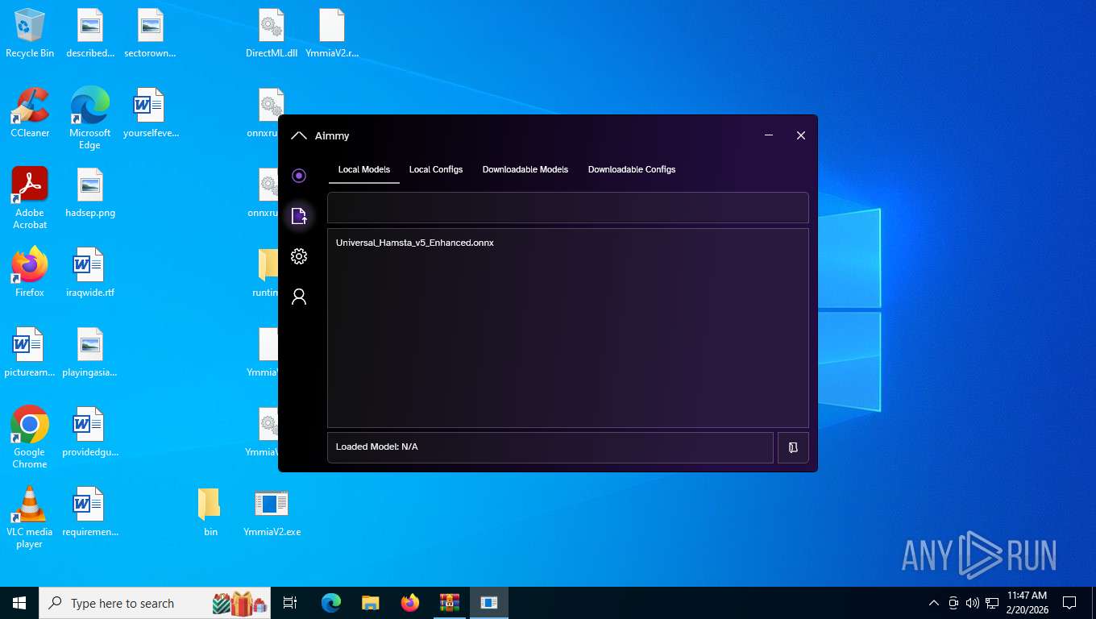
Task: Open WinRAR from the taskbar
Action: coord(450,603)
